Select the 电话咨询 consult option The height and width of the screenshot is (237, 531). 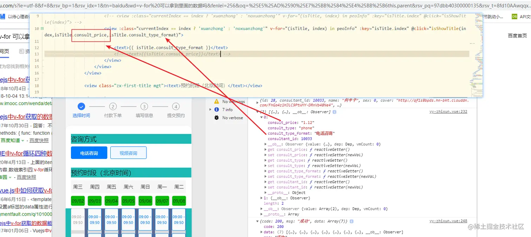pos(89,153)
